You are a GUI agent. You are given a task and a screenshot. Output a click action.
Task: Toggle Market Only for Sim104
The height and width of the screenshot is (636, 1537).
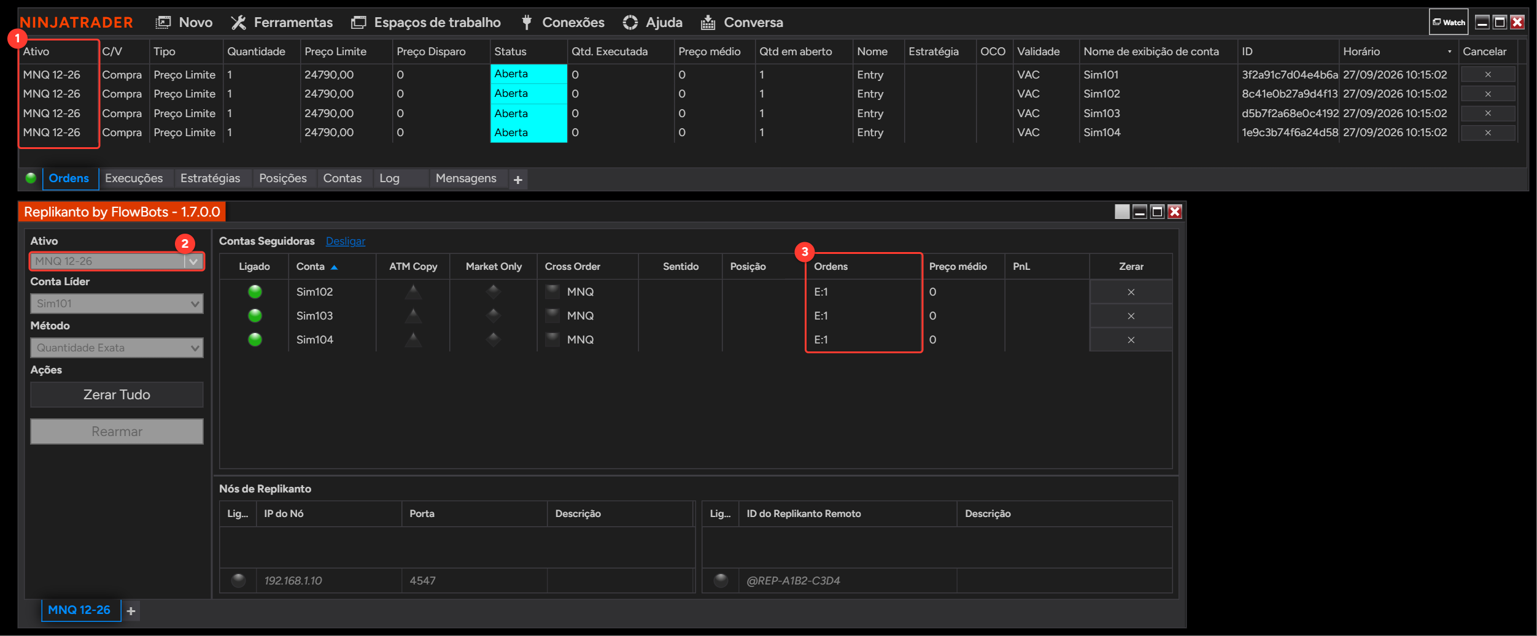click(494, 340)
